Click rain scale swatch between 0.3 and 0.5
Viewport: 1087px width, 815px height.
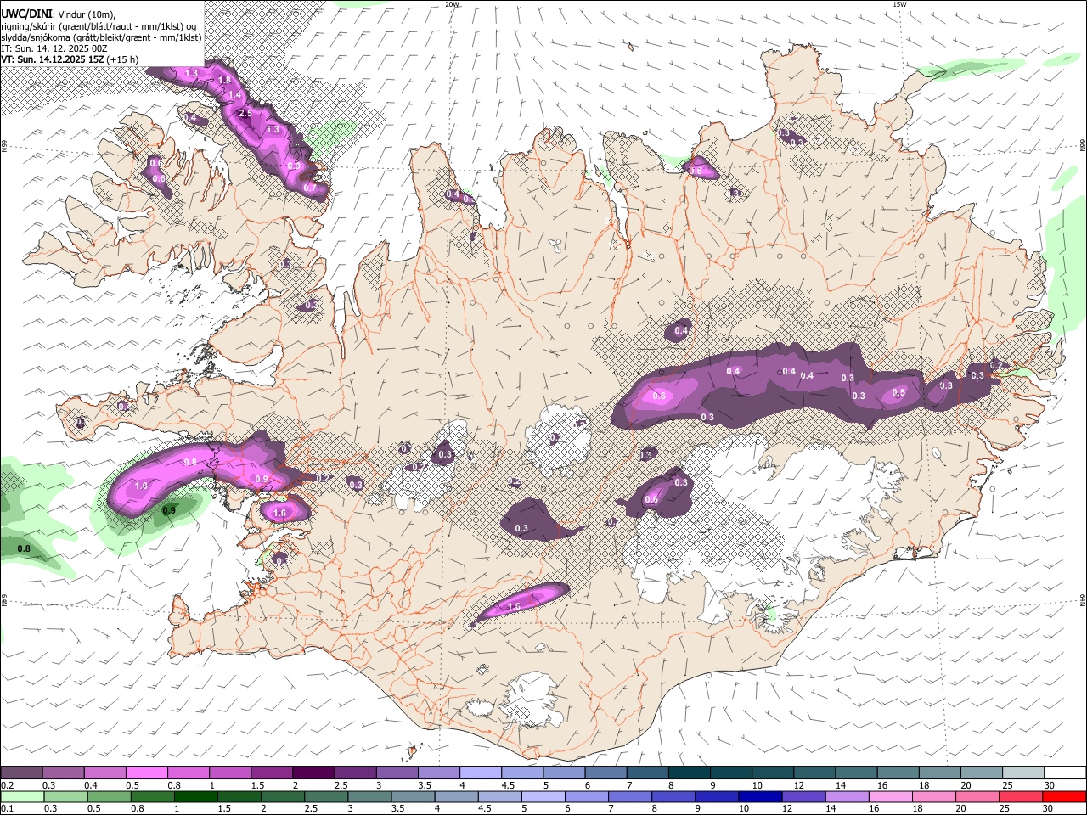click(x=65, y=796)
